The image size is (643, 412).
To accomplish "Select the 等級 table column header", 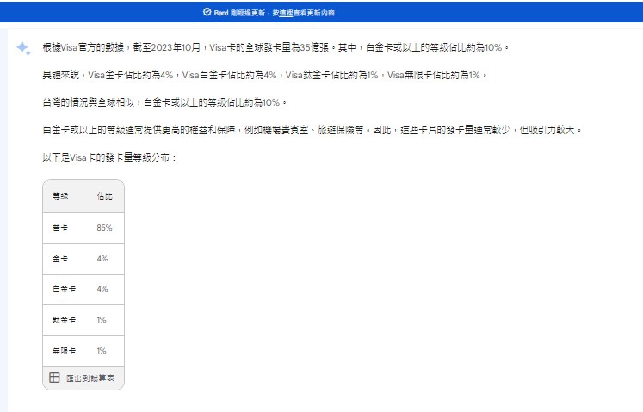I will 60,197.
